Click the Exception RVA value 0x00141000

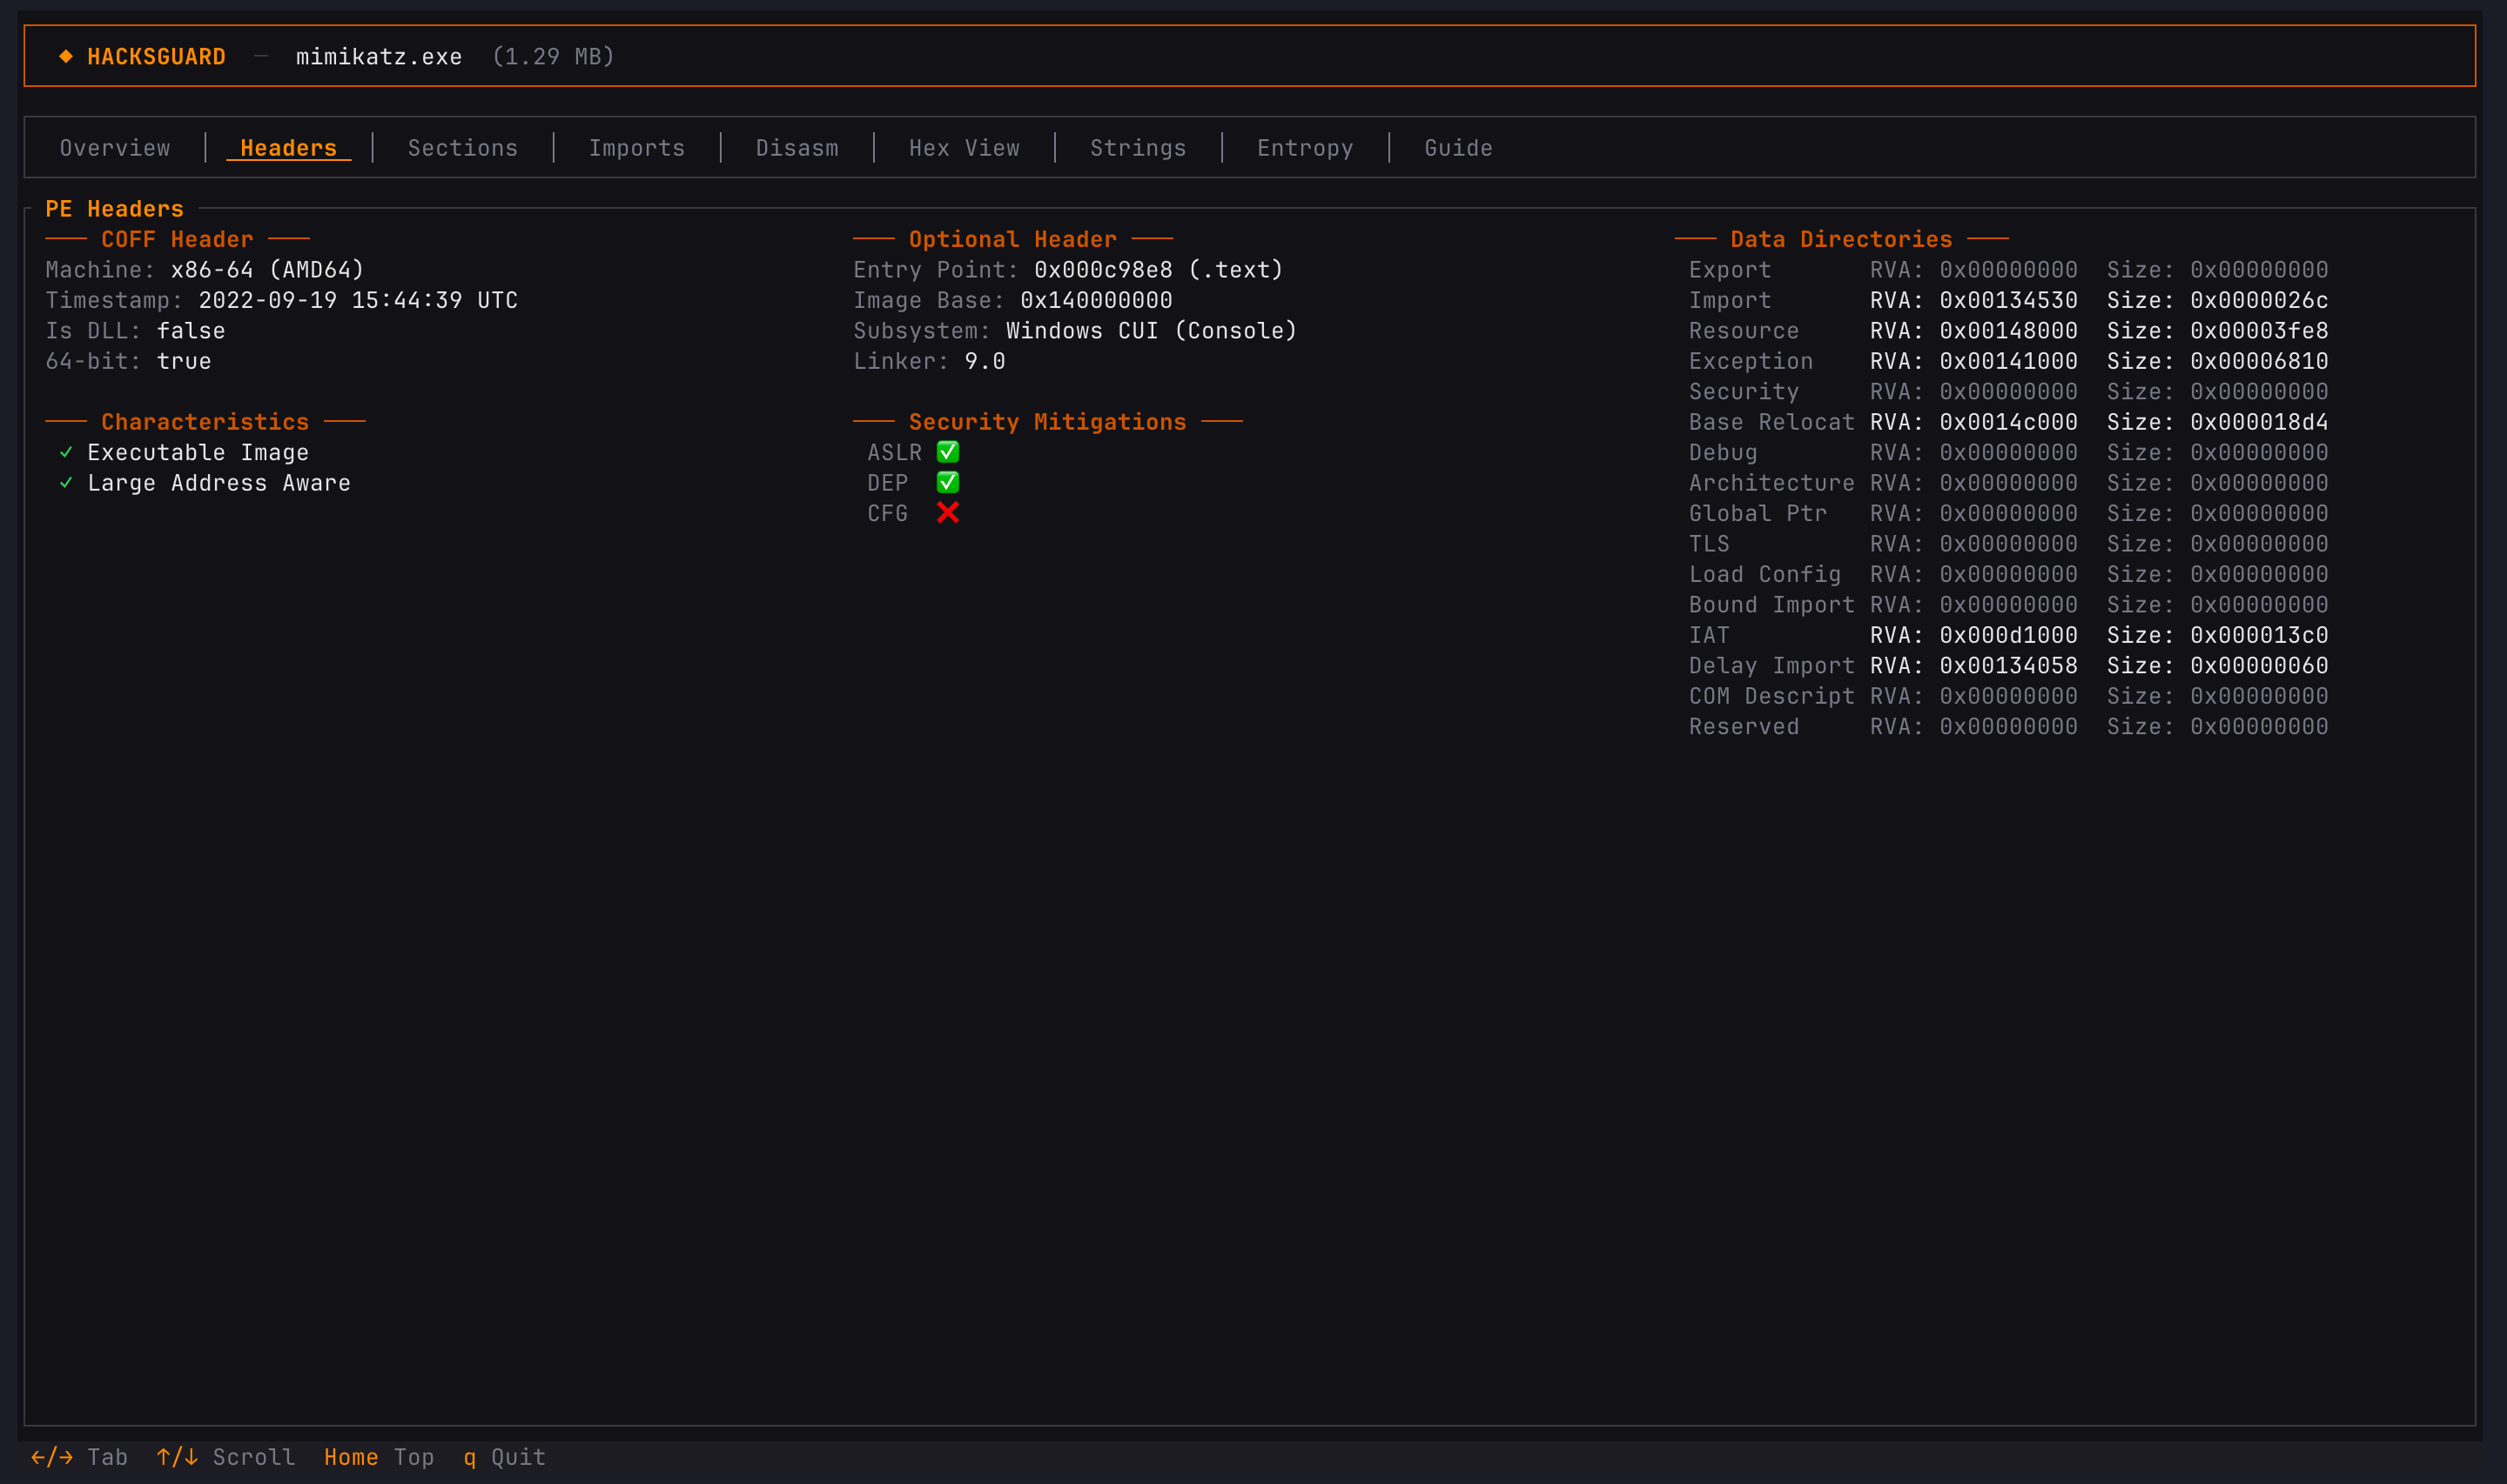(2009, 361)
